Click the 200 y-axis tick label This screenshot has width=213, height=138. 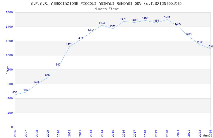point(10,113)
